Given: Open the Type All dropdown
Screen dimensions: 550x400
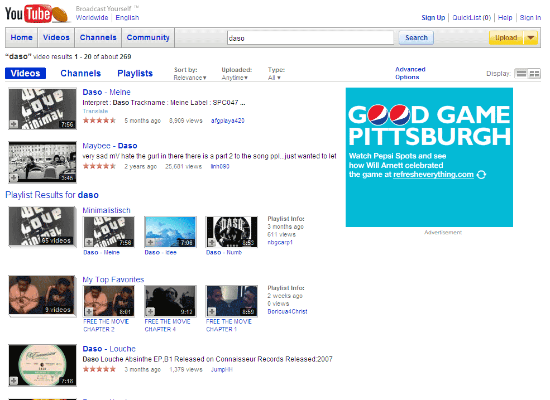Looking at the screenshot, I should 274,78.
